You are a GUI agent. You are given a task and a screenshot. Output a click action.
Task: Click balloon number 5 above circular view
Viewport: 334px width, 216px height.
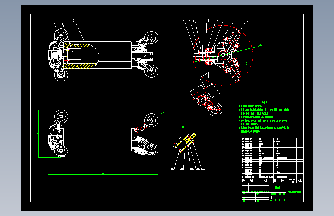click(189, 21)
